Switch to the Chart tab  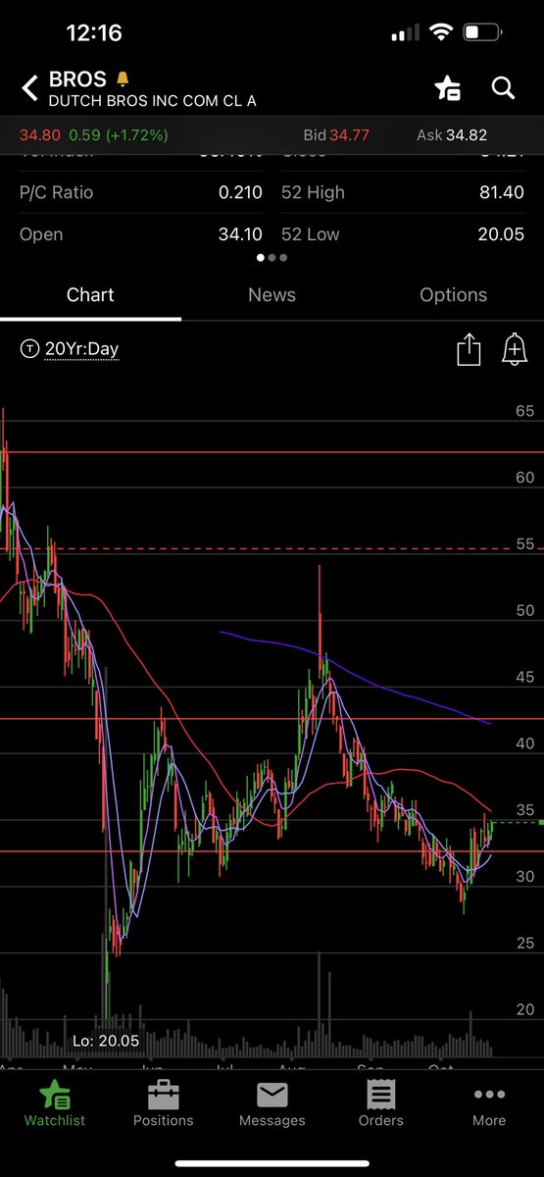(x=90, y=294)
